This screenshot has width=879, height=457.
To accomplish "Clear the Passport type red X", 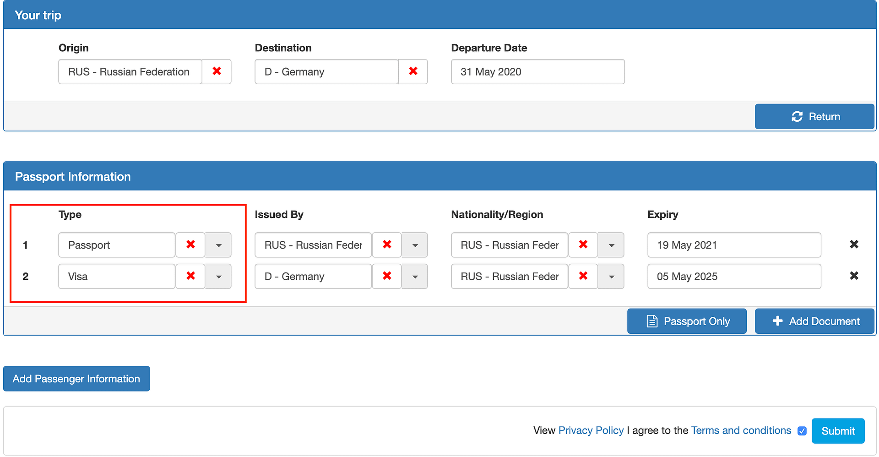I will point(190,245).
